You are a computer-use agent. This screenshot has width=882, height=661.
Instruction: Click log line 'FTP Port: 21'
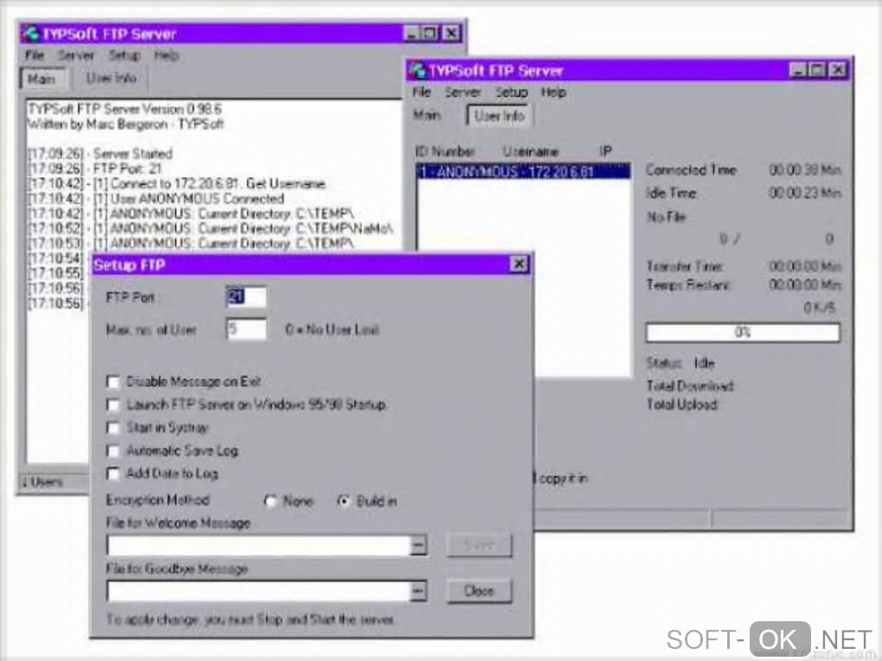127,168
